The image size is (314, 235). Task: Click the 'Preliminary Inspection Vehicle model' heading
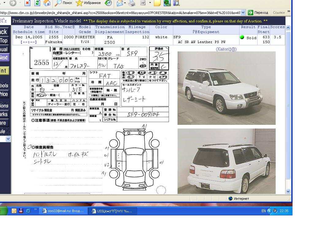click(x=47, y=21)
